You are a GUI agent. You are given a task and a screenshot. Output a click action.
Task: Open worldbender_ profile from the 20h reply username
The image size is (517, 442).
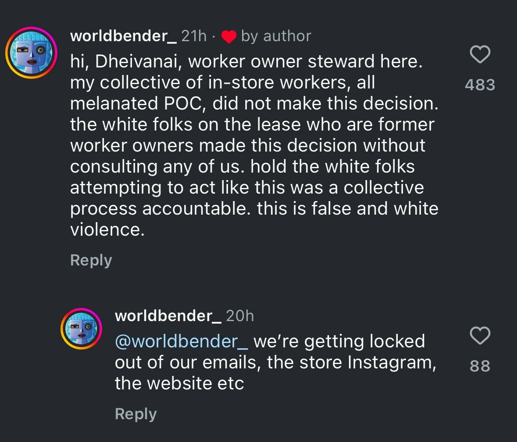(168, 315)
